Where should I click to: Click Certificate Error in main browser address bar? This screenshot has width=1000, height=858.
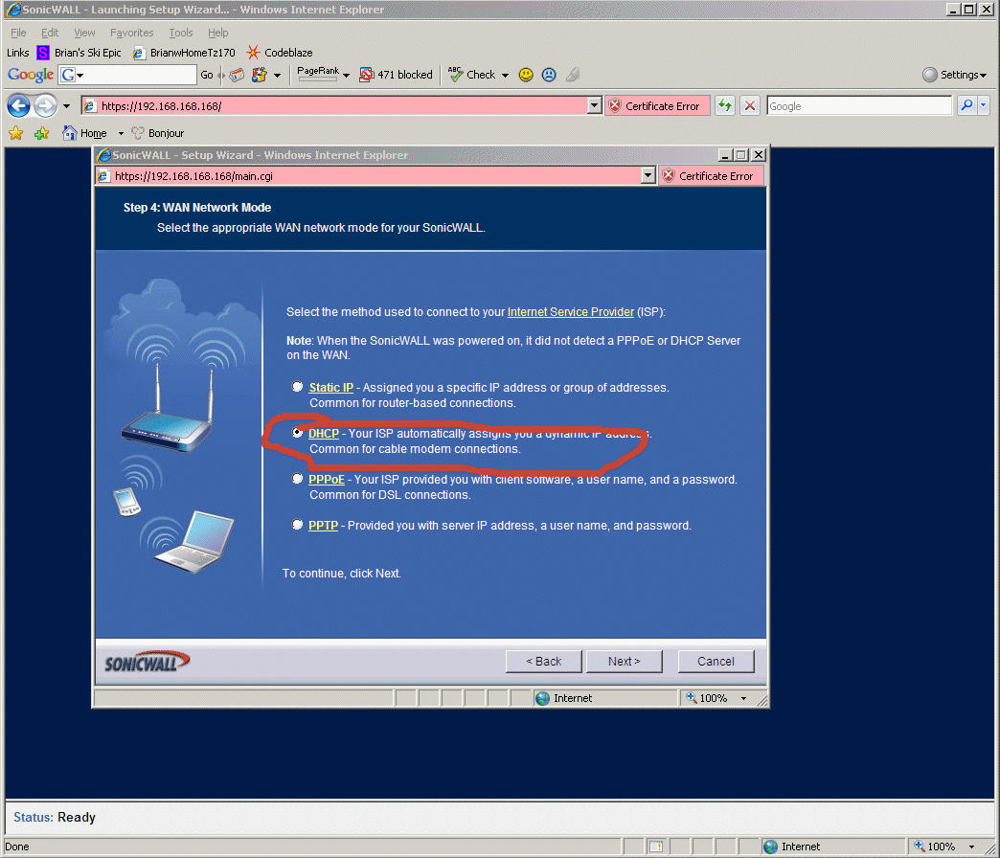point(656,106)
